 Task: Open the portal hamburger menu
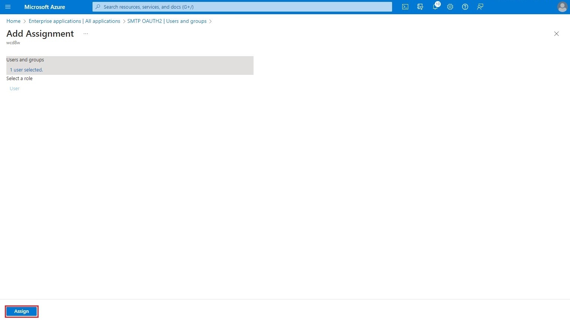pos(8,7)
